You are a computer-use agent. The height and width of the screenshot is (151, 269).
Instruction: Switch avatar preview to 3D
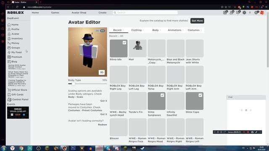[x=102, y=72]
